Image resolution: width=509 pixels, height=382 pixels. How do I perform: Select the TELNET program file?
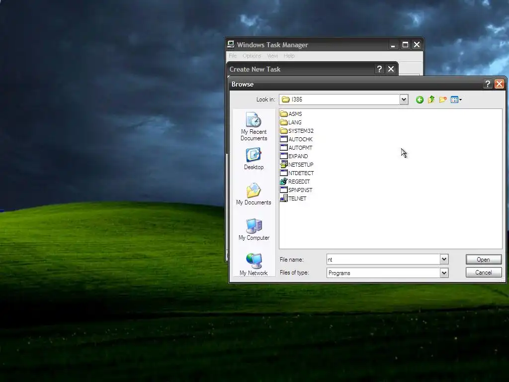tap(293, 198)
